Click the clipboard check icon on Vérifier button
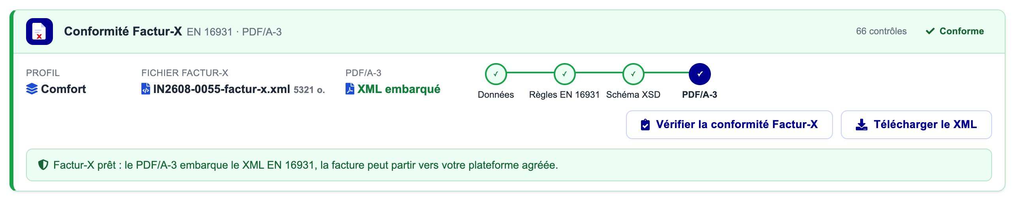The width and height of the screenshot is (1015, 201). tap(645, 125)
